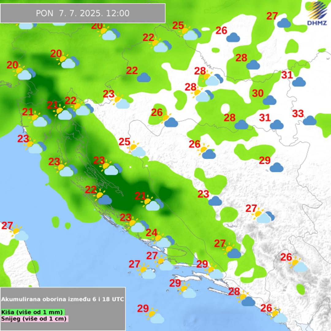Click the DHMZ logo

[317, 13]
